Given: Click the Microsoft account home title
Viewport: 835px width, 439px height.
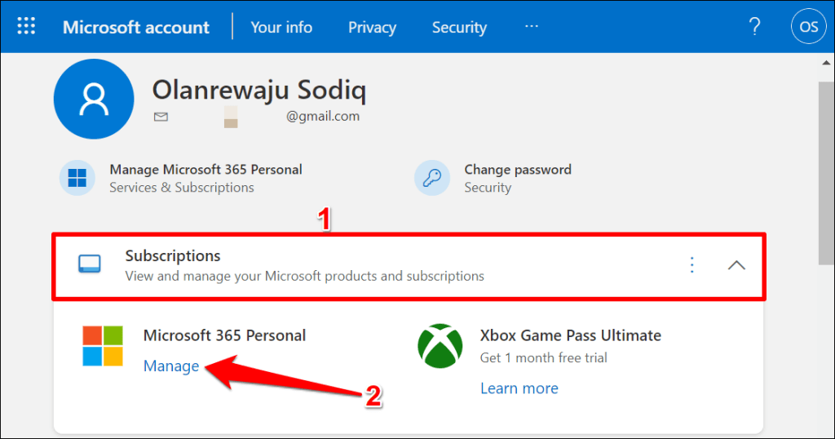Looking at the screenshot, I should [136, 27].
